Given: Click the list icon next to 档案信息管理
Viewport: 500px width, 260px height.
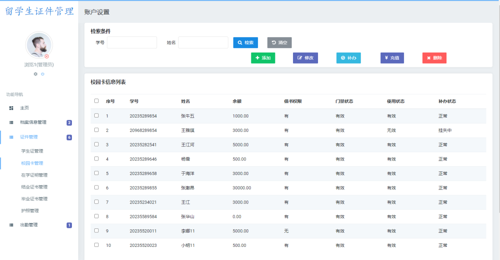Looking at the screenshot, I should coord(11,123).
